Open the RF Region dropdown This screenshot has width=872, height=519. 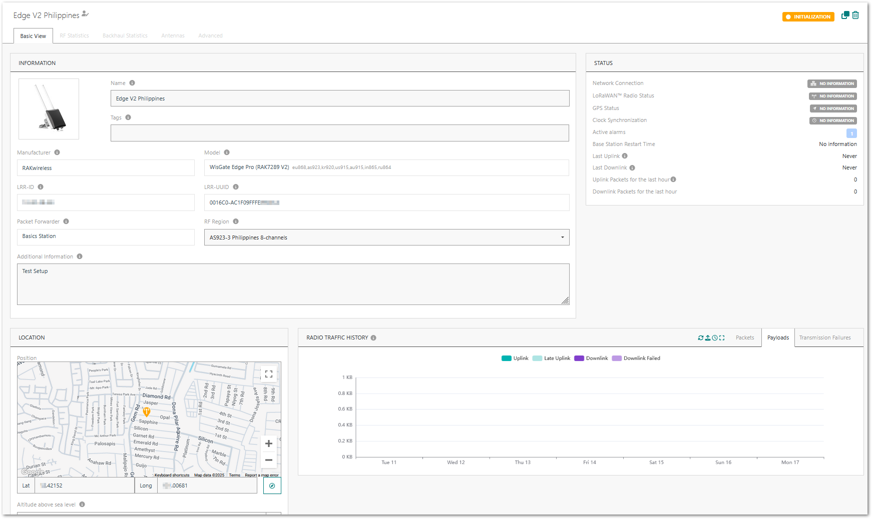coord(386,237)
